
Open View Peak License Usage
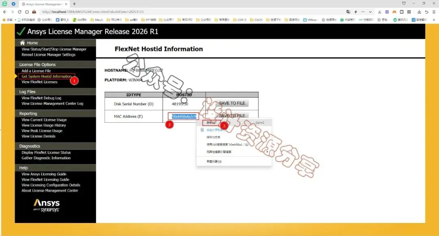click(x=42, y=131)
